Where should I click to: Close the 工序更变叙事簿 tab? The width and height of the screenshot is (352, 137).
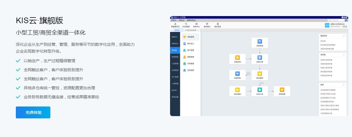198,30
